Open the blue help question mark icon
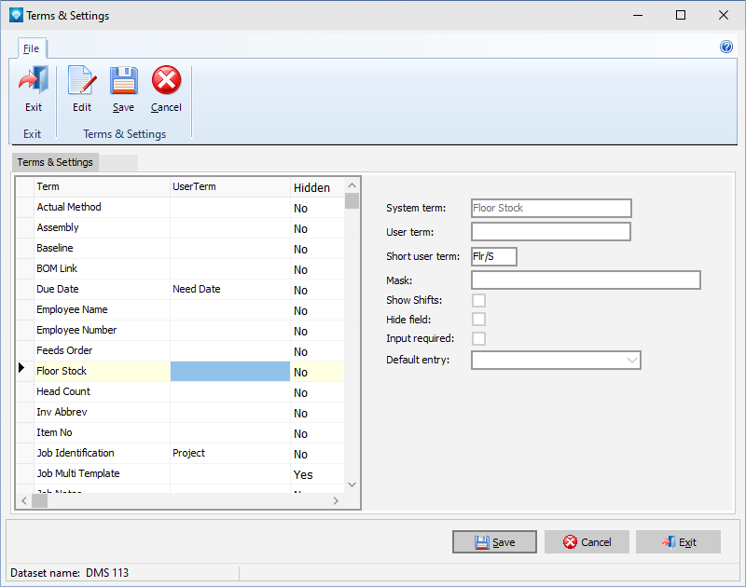 coord(726,47)
